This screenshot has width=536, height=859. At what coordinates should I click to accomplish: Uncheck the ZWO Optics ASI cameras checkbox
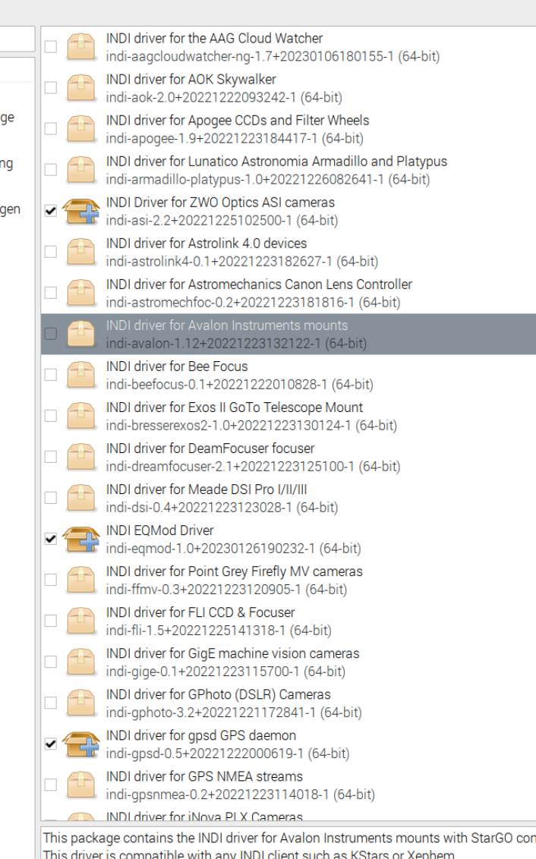click(50, 211)
